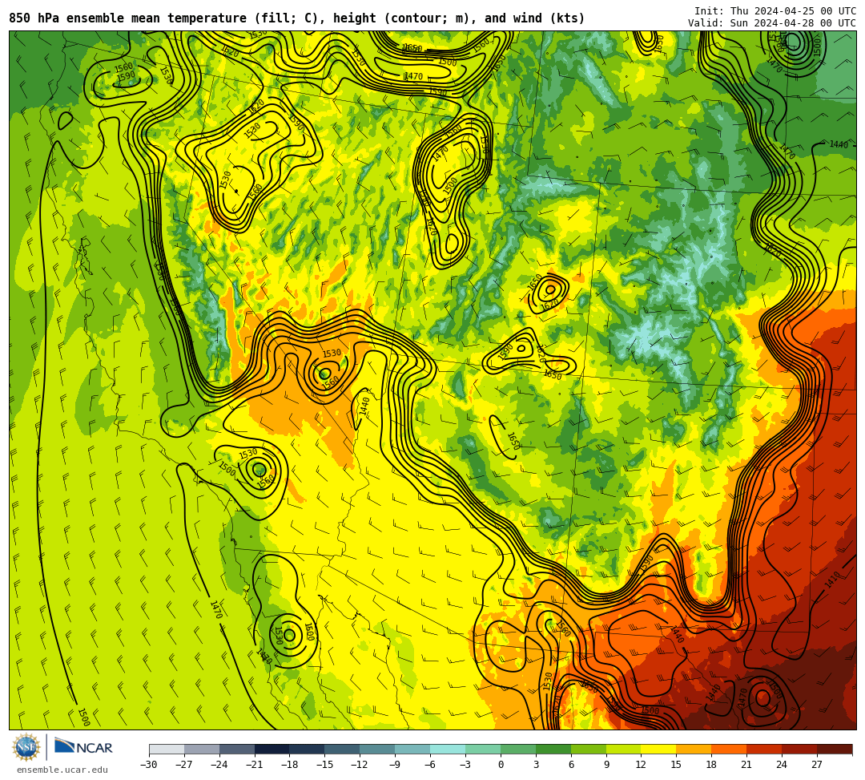Click the −24 colorbar tick label
This screenshot has height=780, width=865.
click(x=219, y=765)
